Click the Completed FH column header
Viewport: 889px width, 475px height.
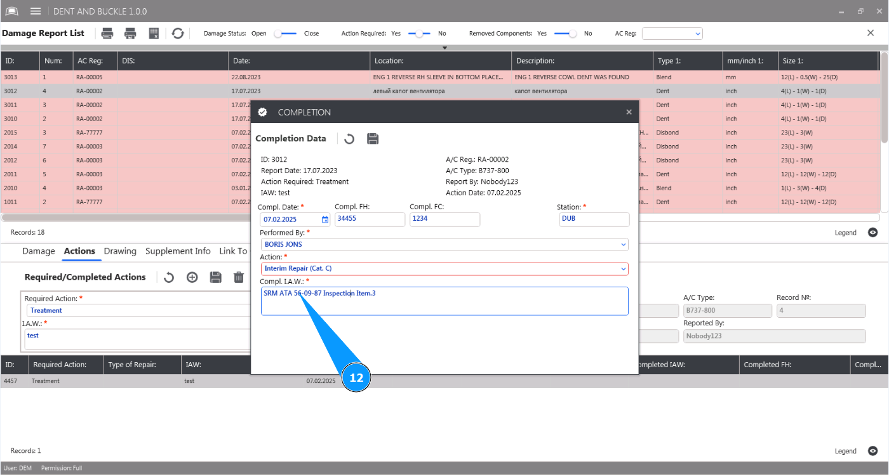click(x=795, y=365)
